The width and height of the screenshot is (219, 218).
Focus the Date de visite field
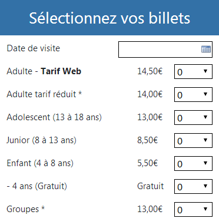[165, 49]
